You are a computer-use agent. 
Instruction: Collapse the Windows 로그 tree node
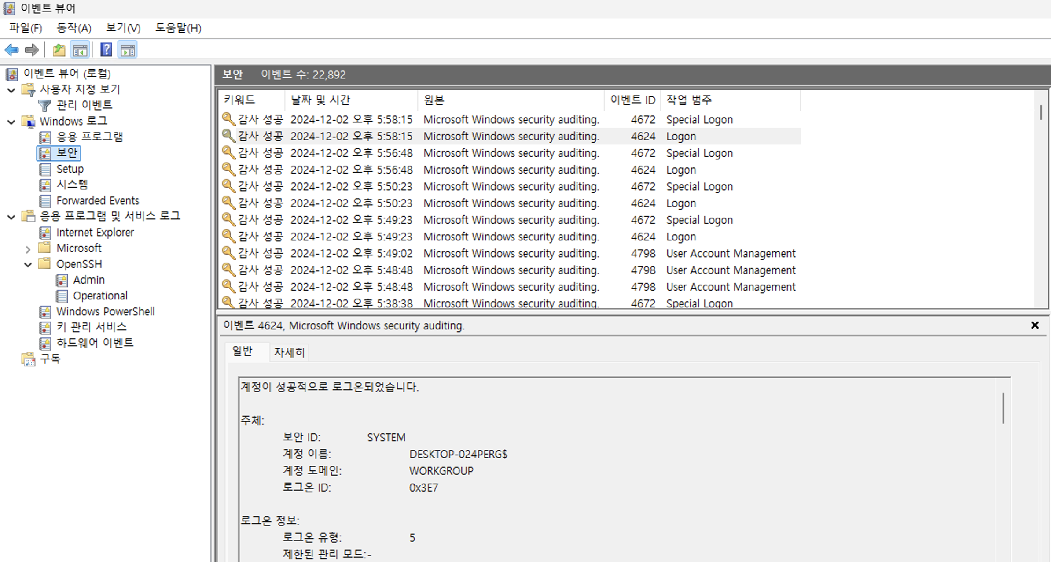pos(11,122)
